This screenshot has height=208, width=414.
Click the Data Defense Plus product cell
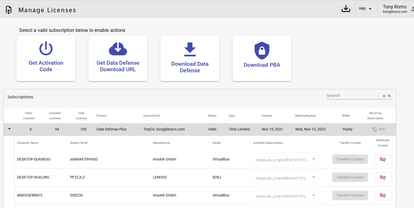(x=111, y=129)
